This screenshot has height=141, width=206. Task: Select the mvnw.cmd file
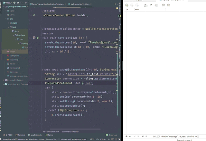coord(14,68)
